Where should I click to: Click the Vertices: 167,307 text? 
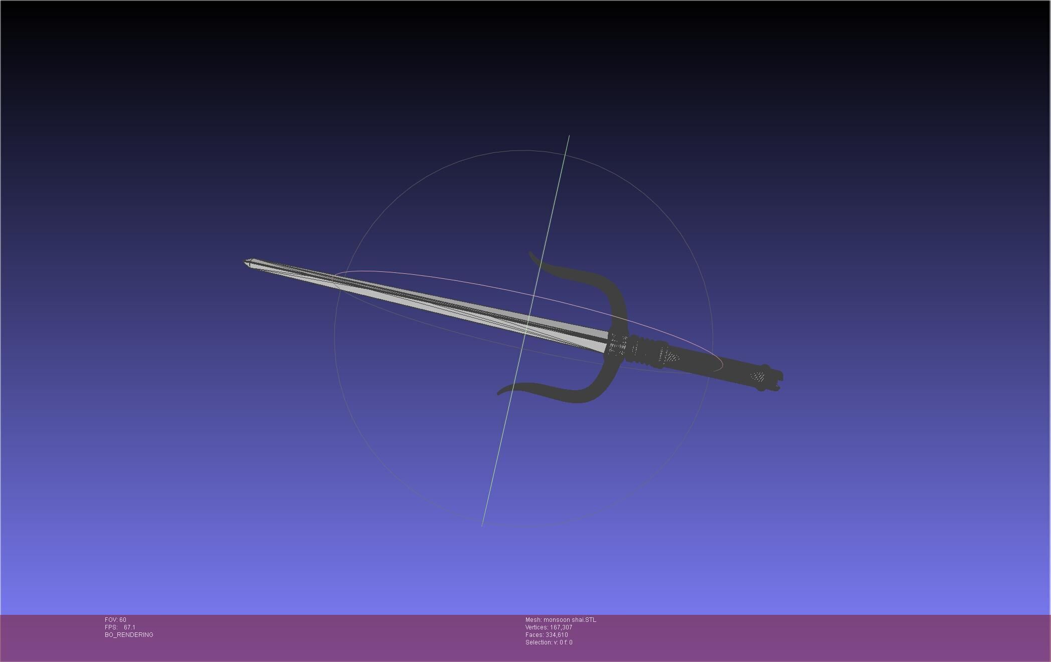click(x=549, y=627)
